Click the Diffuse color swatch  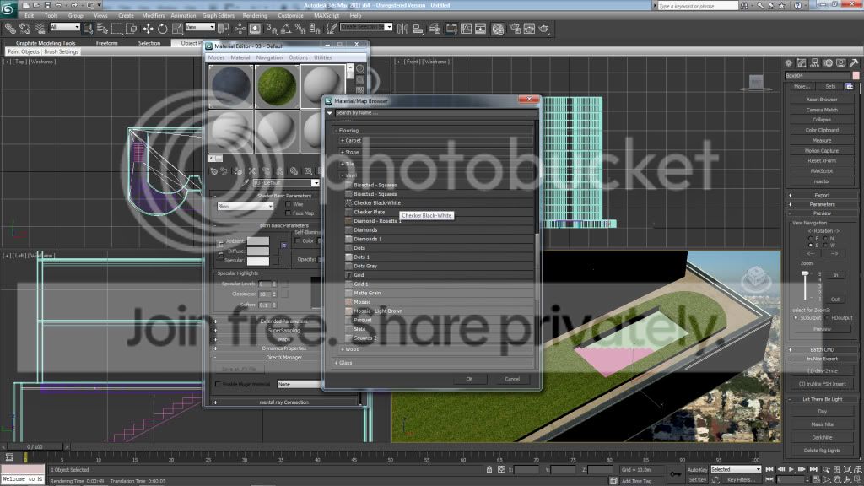[258, 251]
